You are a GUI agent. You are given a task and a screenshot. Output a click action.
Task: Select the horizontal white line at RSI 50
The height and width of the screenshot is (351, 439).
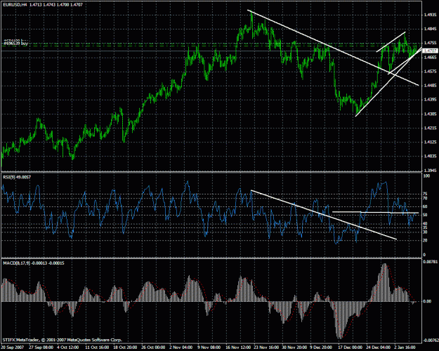(375, 213)
